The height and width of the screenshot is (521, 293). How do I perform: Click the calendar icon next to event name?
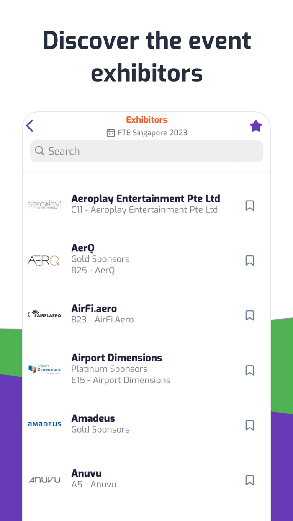[x=111, y=132]
